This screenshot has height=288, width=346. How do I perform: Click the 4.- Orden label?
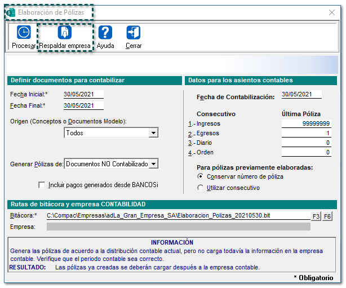201,153
